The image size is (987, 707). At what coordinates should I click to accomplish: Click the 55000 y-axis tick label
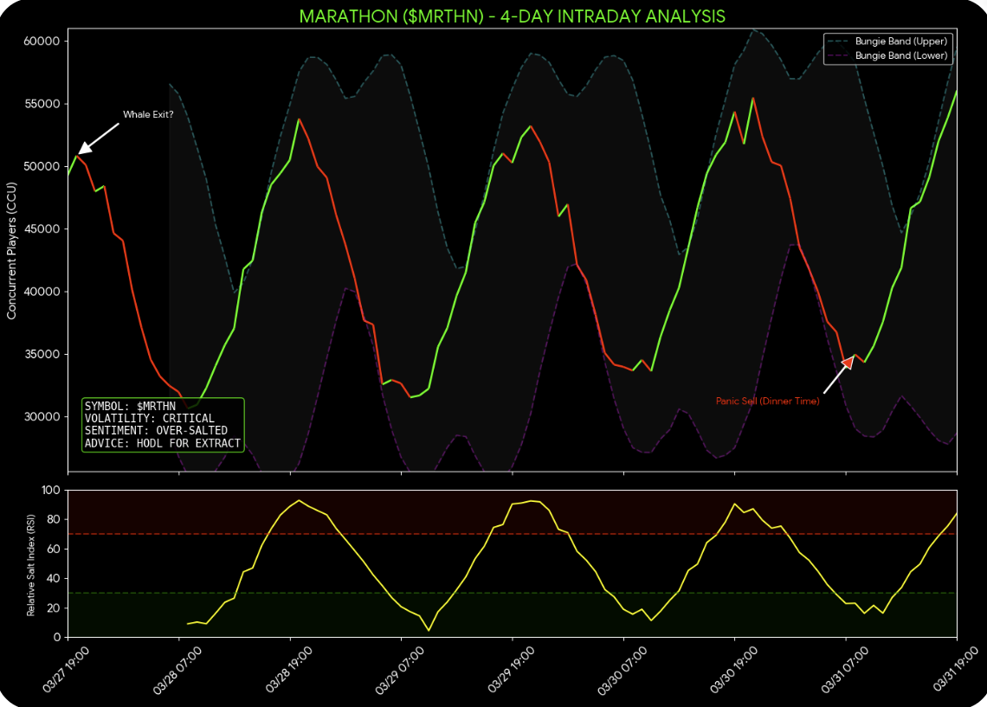pyautogui.click(x=42, y=104)
